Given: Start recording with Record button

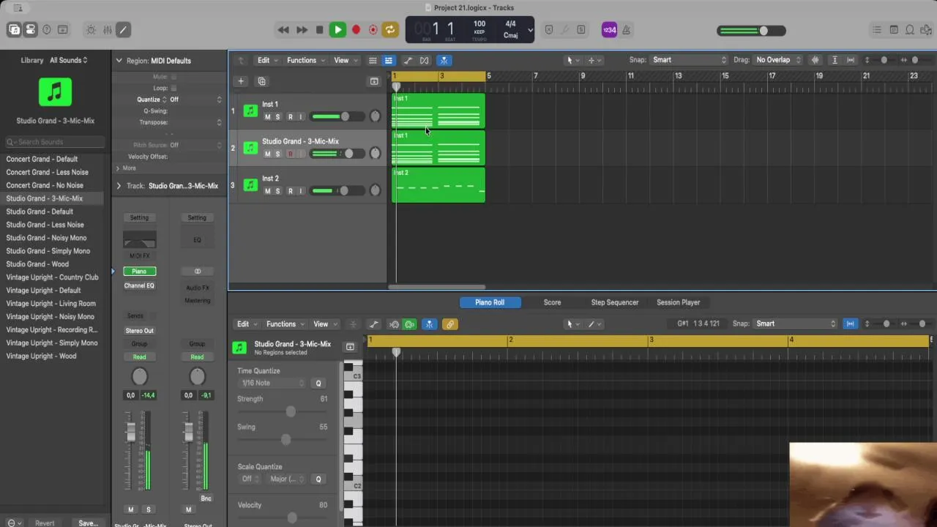Looking at the screenshot, I should tap(356, 30).
